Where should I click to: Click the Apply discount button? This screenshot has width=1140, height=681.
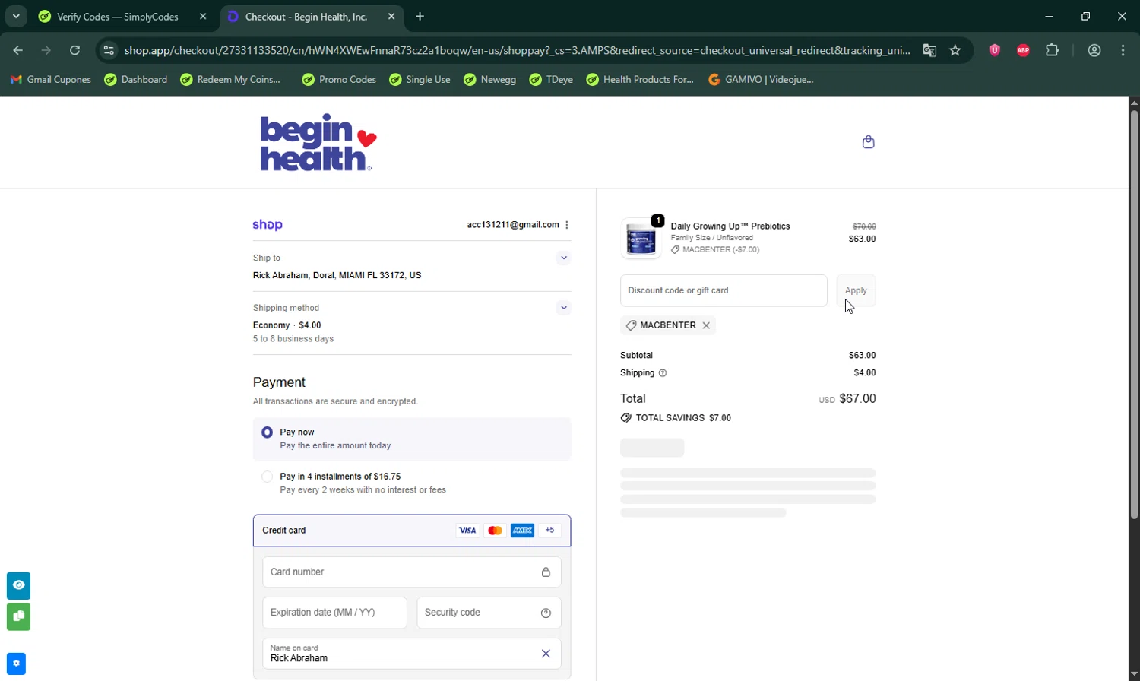pos(856,290)
